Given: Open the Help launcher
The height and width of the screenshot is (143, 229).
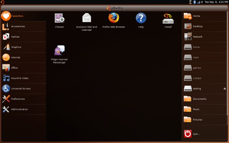Looking at the screenshot, I should pos(141,20).
